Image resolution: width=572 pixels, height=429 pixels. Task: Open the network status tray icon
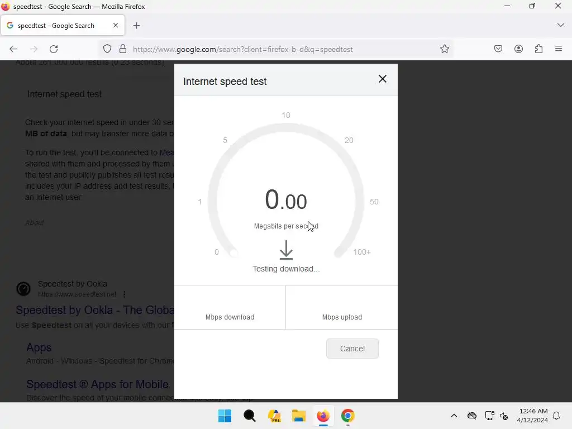[x=489, y=416]
